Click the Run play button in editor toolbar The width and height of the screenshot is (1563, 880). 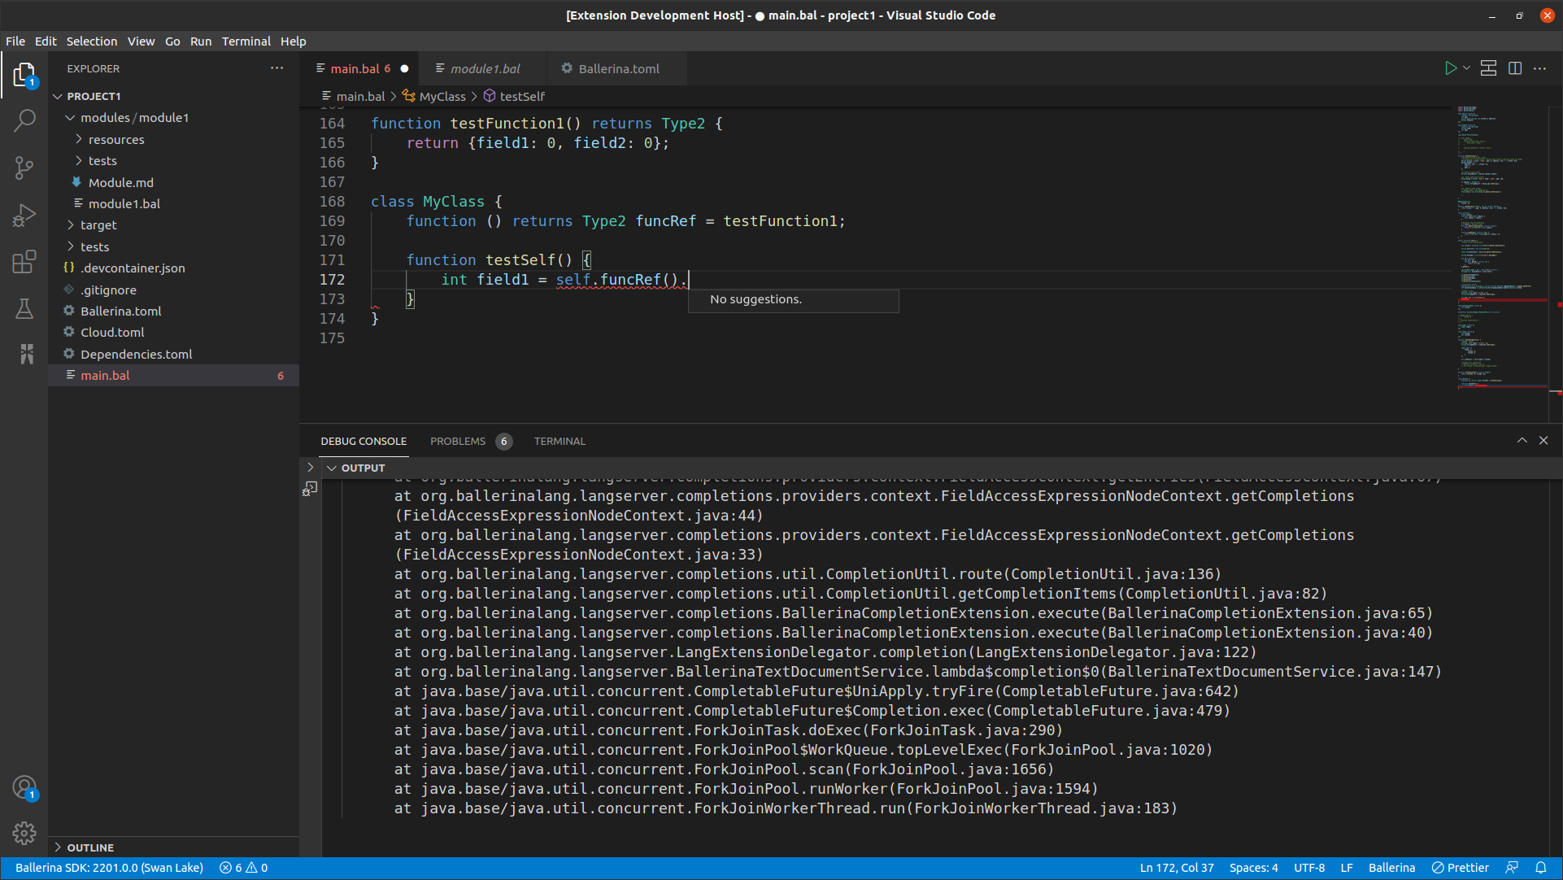tap(1450, 69)
